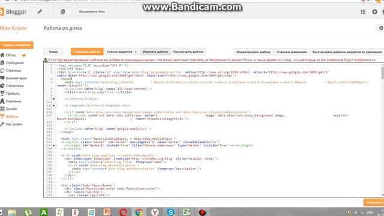Viewport: 384px width, 216px height.
Task: Click the google-analytics include line
Action: coord(108,129)
